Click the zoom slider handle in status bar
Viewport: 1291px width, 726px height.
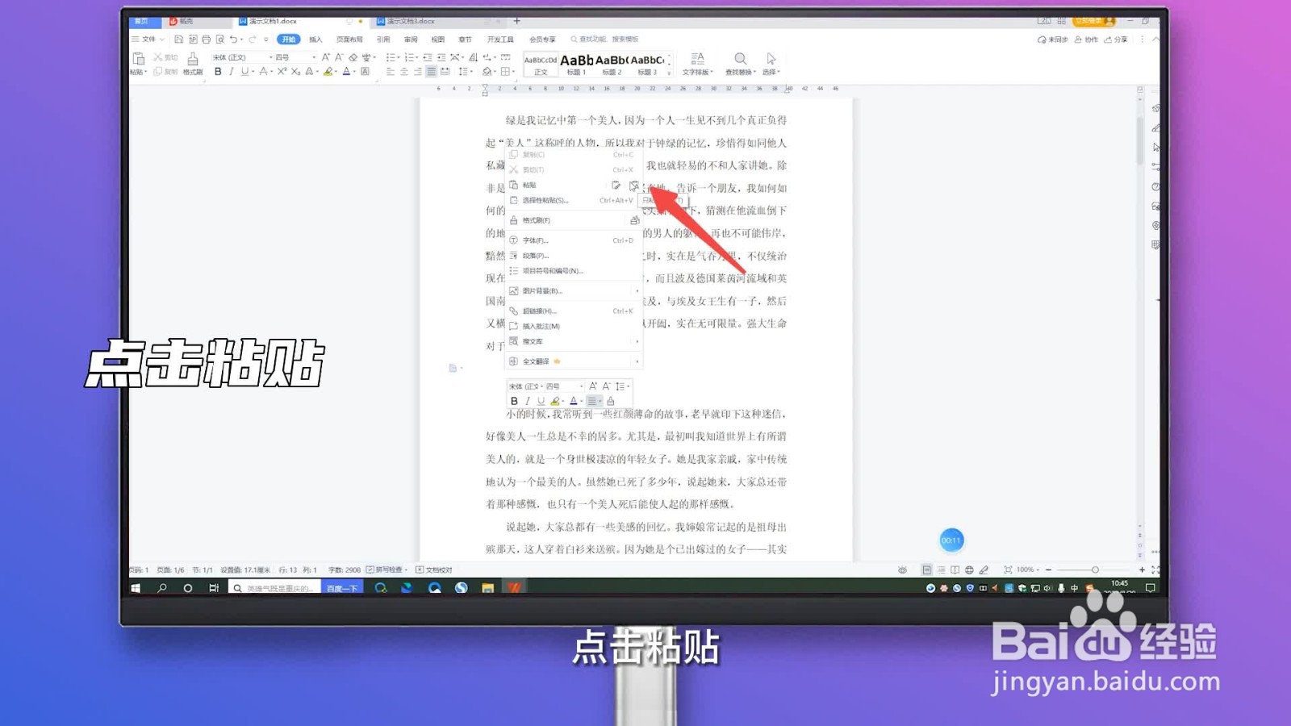1095,570
